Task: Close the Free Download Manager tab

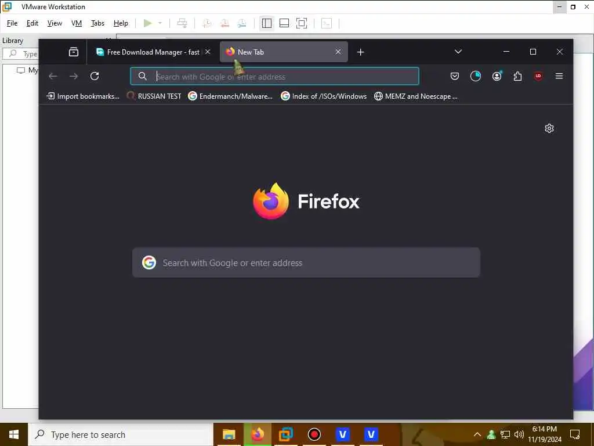Action: [x=208, y=52]
